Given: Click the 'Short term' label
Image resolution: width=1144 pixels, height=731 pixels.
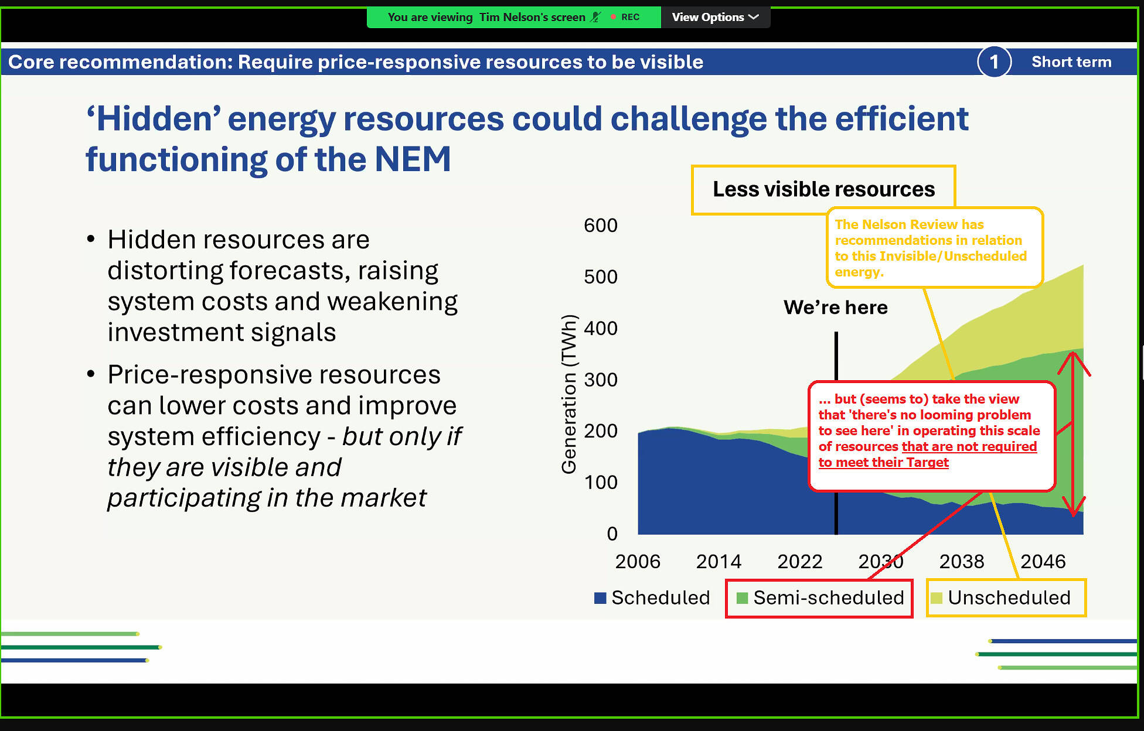Looking at the screenshot, I should pos(1071,62).
